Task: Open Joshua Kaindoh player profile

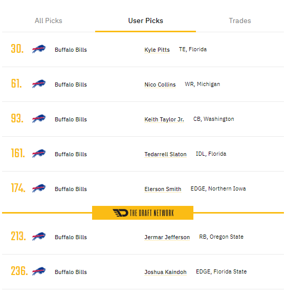Action: coord(165,272)
